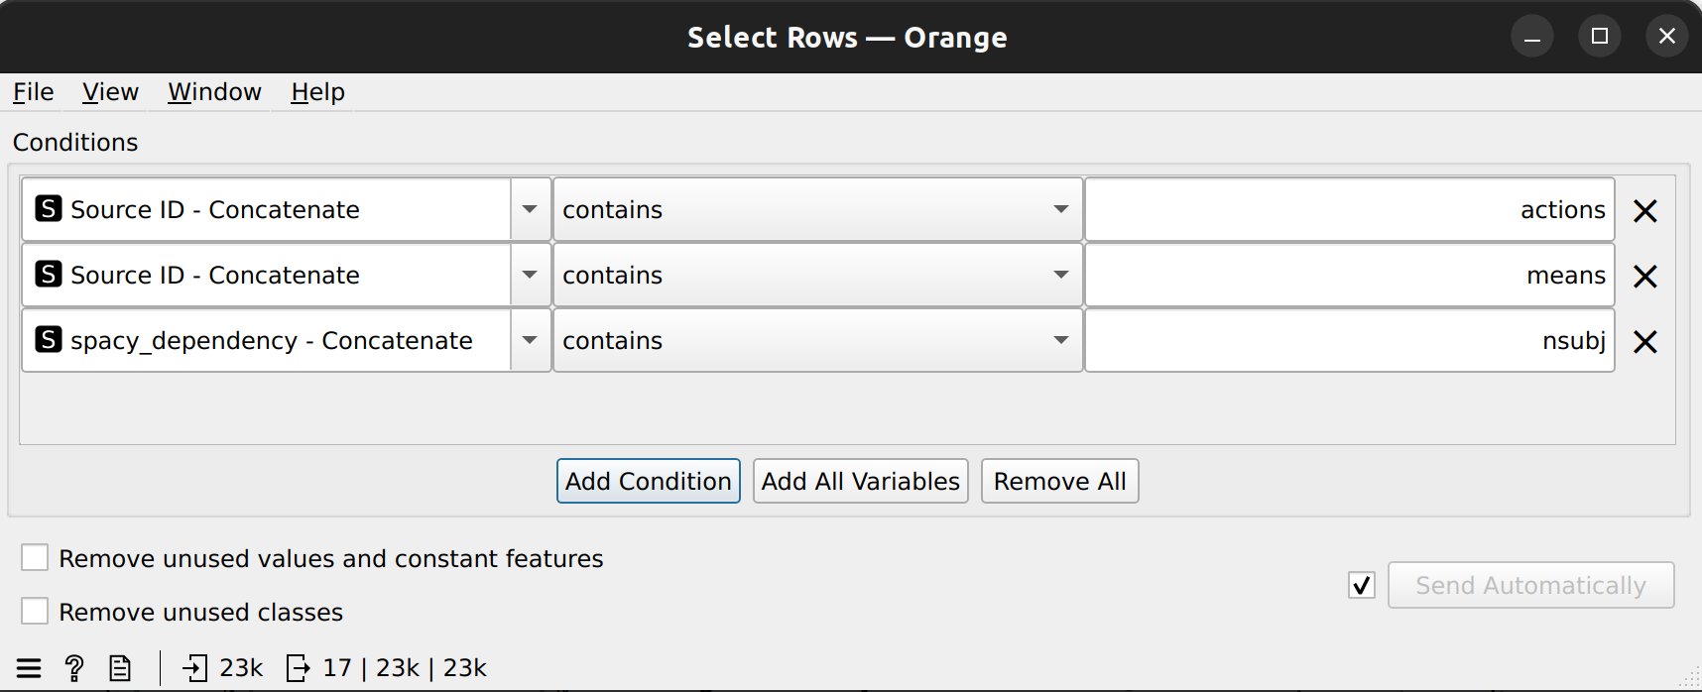
Task: Open the Window menu
Action: pyautogui.click(x=214, y=92)
